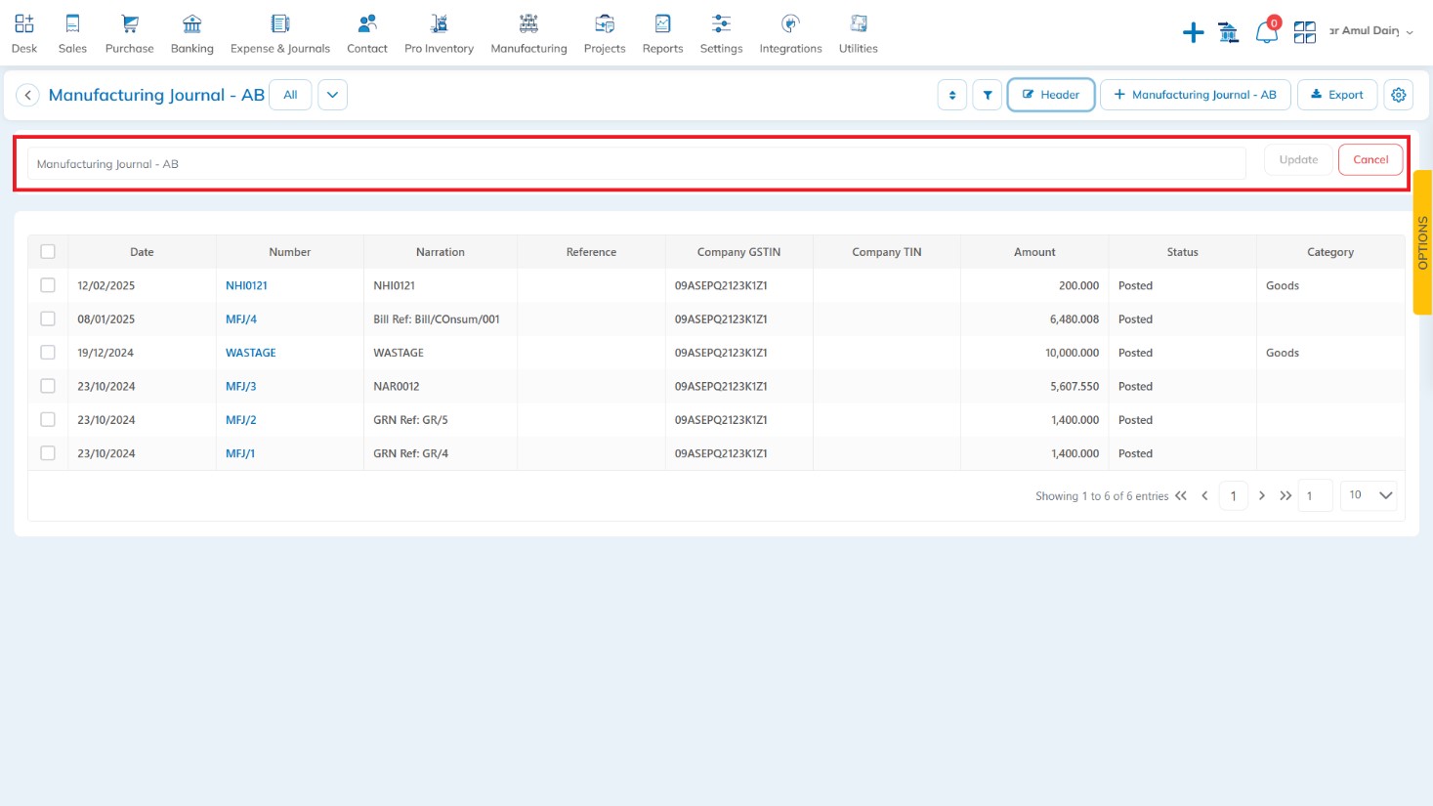1433x806 pixels.
Task: Click the grid apps icon near username
Action: click(x=1304, y=33)
